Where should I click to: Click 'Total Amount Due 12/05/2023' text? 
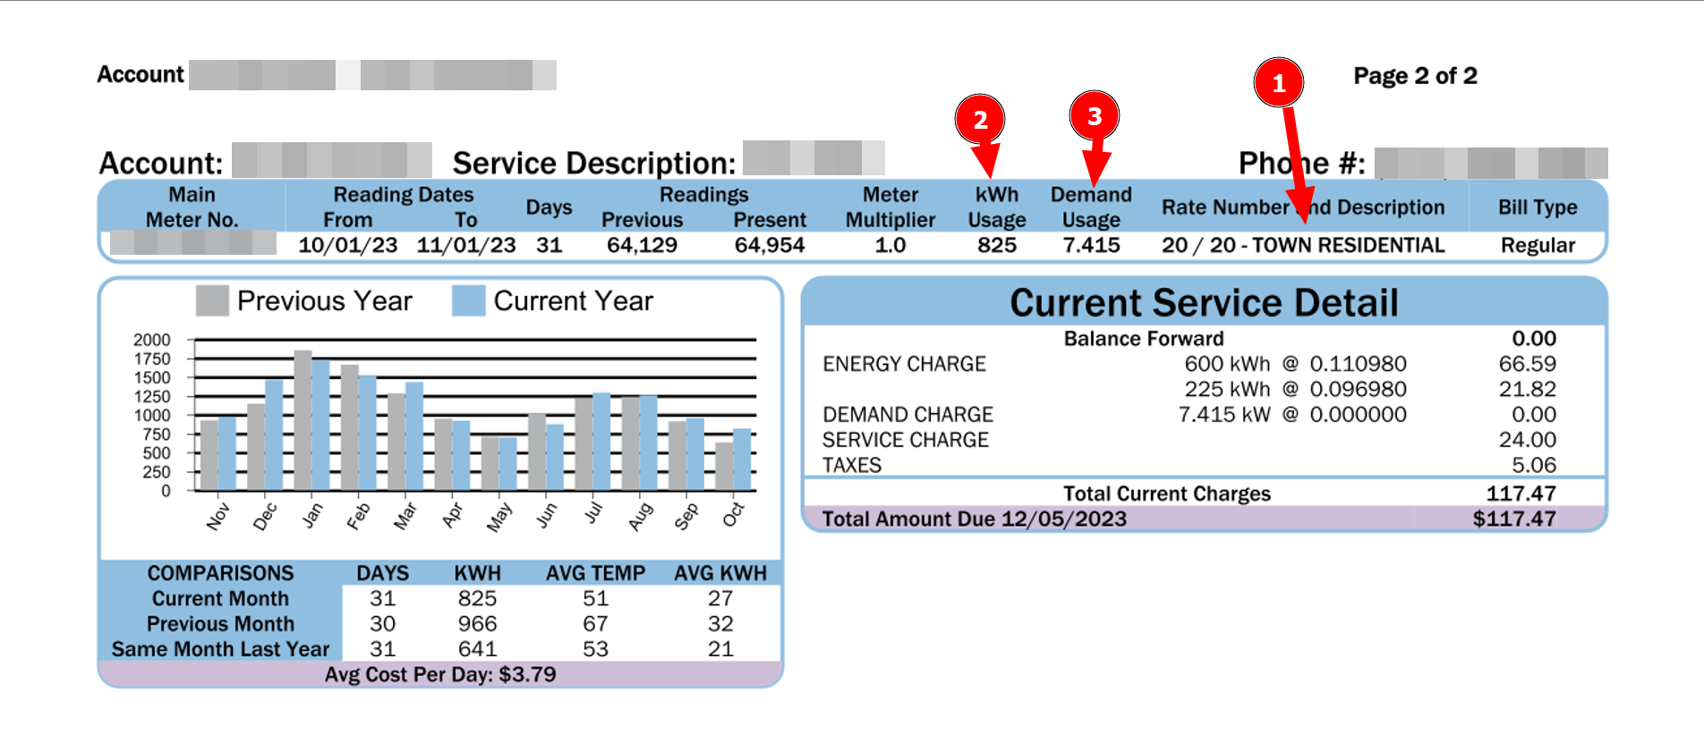click(974, 519)
